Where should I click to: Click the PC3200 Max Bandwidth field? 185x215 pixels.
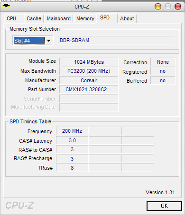89,71
